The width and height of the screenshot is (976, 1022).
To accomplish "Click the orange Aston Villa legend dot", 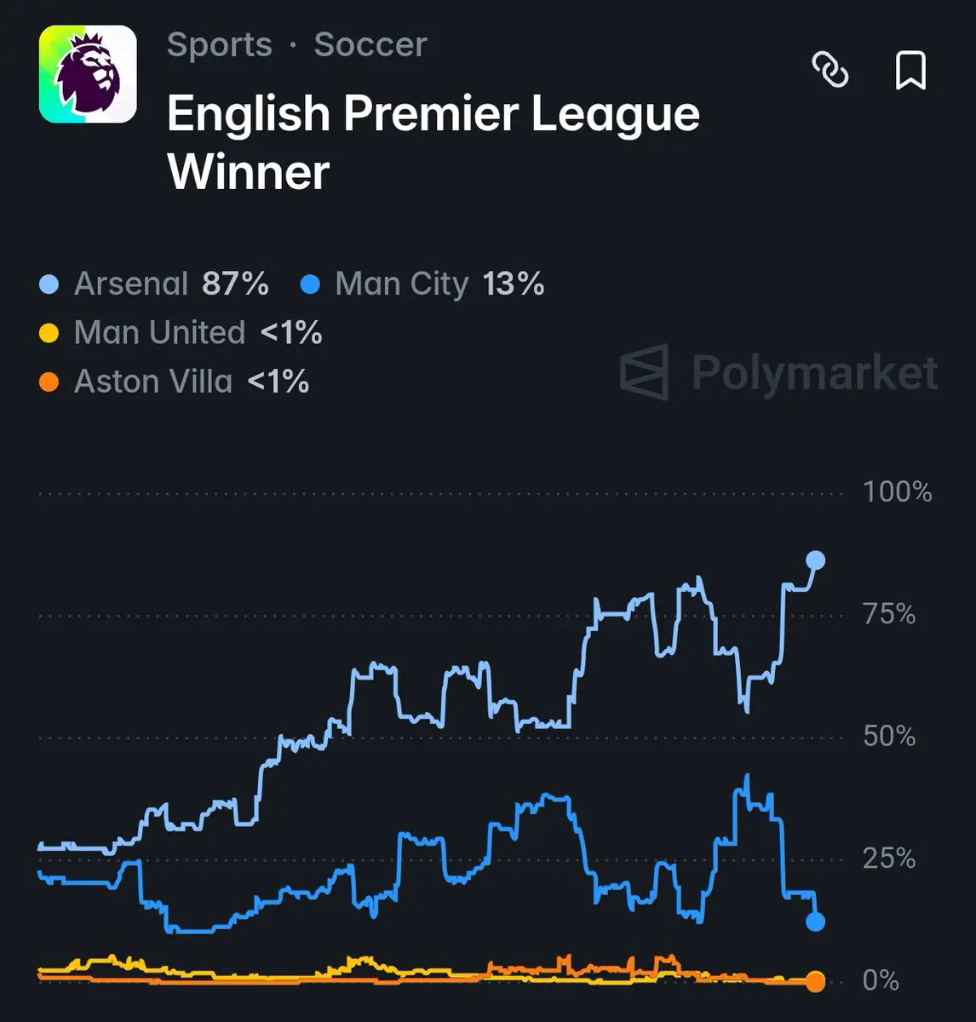I will tap(49, 382).
